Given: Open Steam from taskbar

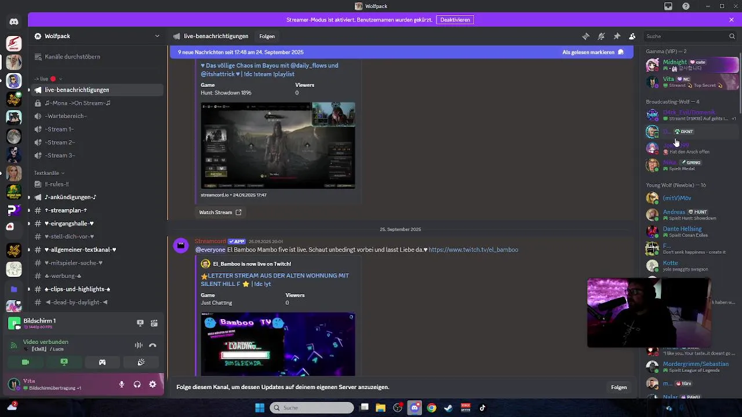Looking at the screenshot, I should tap(449, 408).
